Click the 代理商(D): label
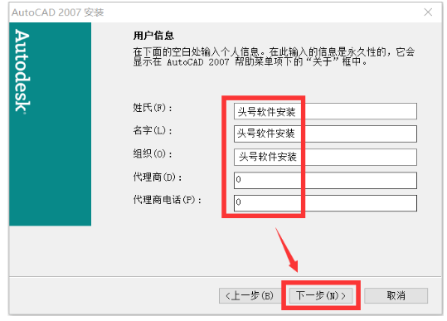Image resolution: width=447 pixels, height=321 pixels. pos(158,177)
